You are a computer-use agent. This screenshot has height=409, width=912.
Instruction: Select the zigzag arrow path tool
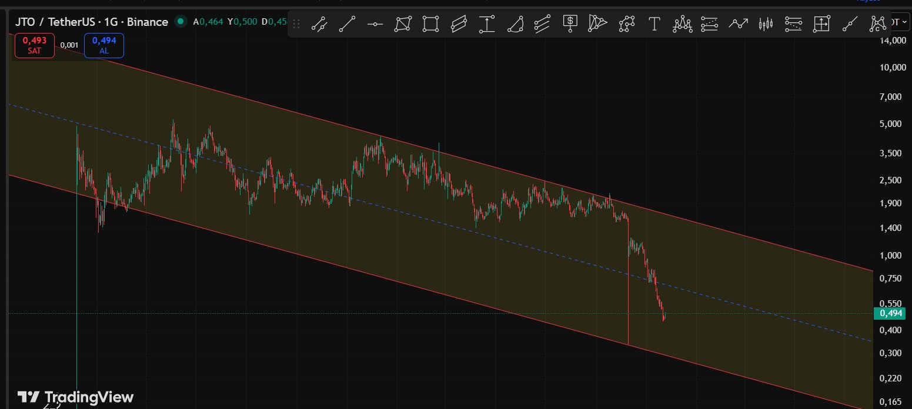(x=738, y=24)
